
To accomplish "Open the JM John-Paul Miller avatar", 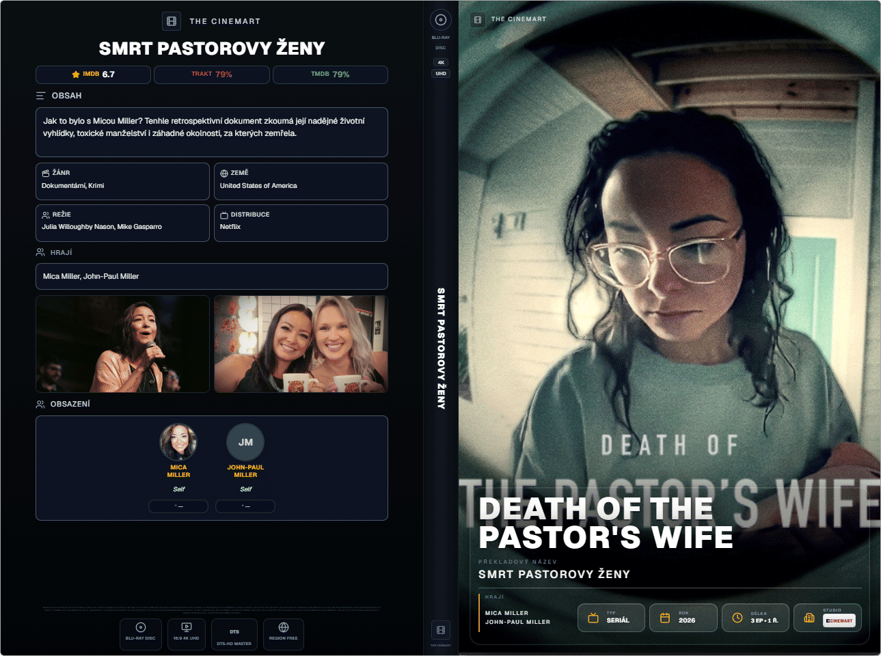I will [245, 442].
